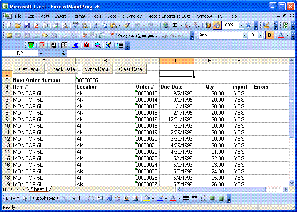Toggle the Drawing toolbar button

217,25
